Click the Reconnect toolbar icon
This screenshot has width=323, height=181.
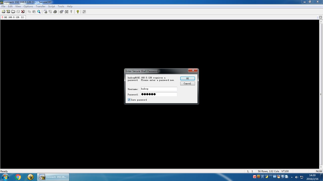coord(18,12)
